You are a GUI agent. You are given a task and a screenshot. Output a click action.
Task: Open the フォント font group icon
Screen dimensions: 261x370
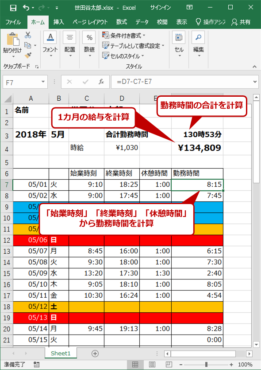point(50,38)
